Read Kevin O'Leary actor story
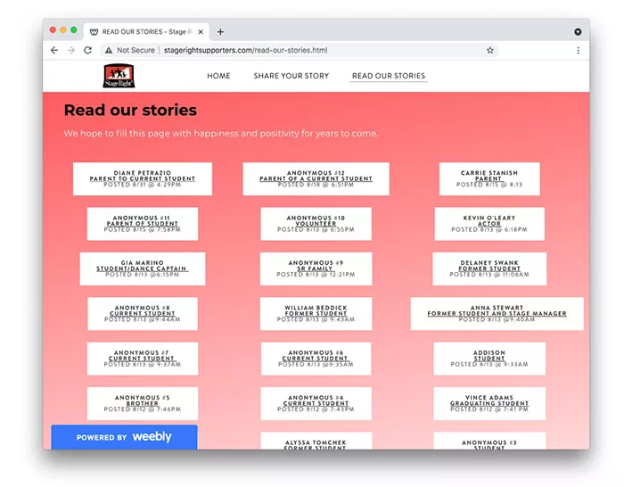This screenshot has height=487, width=624. 489,223
